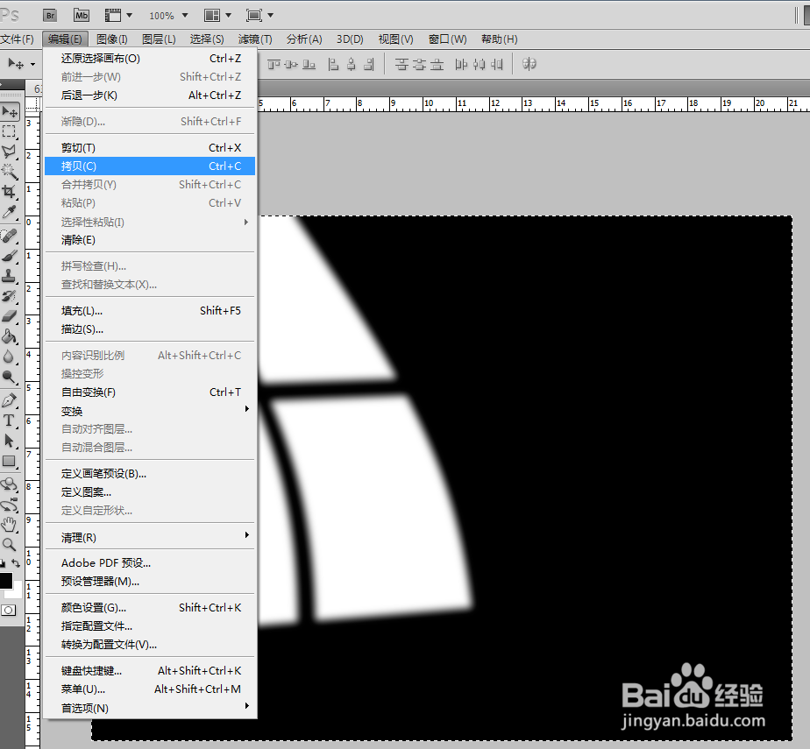The width and height of the screenshot is (810, 749).
Task: Choose 还原选择画布(O) menu entry
Action: tap(150, 59)
